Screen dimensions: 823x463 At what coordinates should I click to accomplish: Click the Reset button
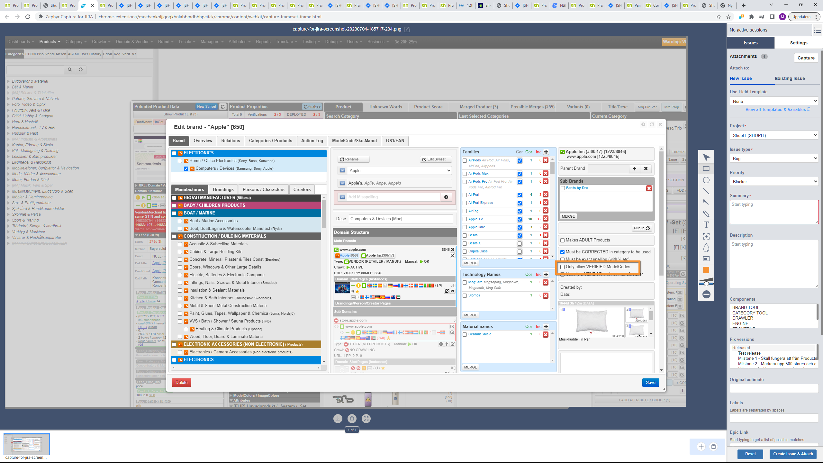pos(750,454)
